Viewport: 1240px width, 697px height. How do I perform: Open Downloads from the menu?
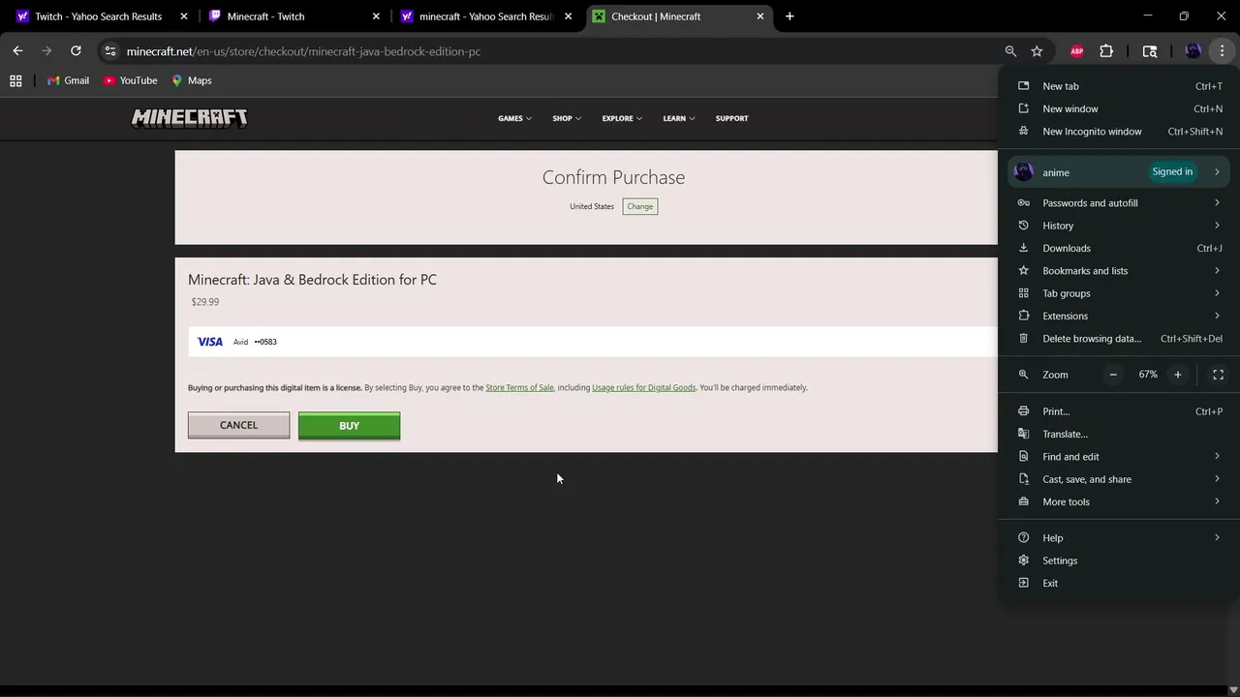(1119, 248)
